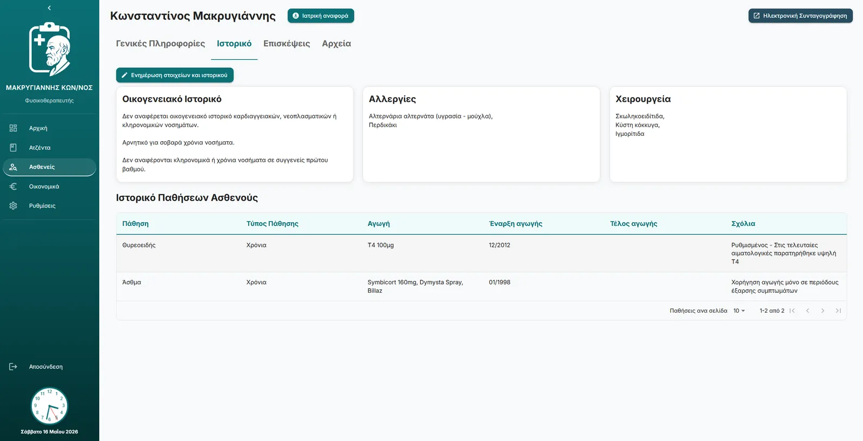The width and height of the screenshot is (863, 441).
Task: Click the Σχόλια column header
Action: click(x=743, y=224)
